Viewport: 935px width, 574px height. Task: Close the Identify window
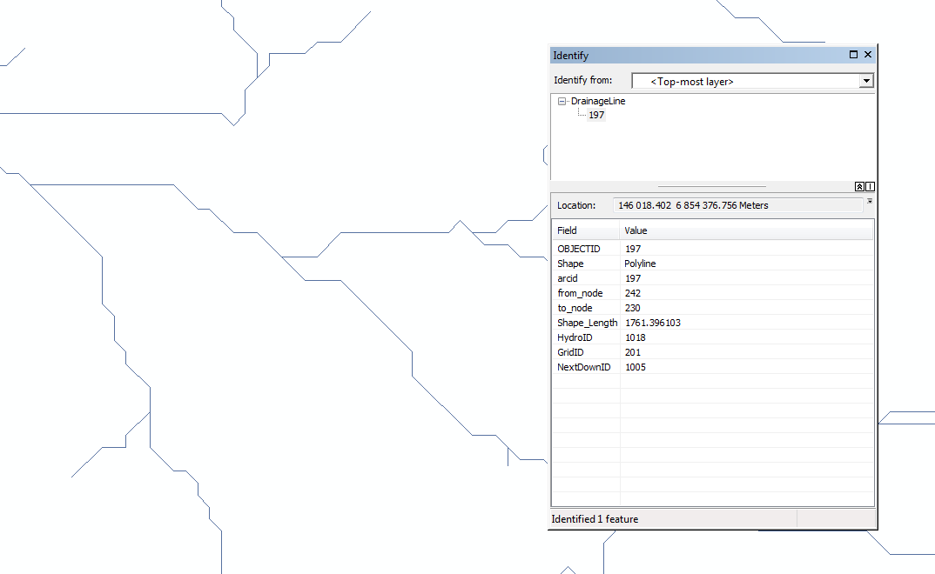(868, 55)
